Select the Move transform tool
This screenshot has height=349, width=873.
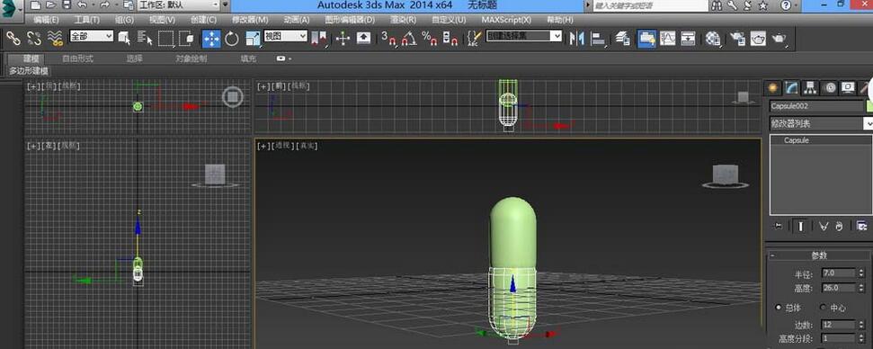coord(211,39)
